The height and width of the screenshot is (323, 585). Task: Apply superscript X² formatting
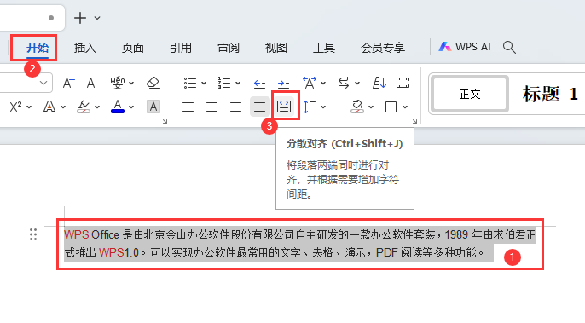pos(15,107)
